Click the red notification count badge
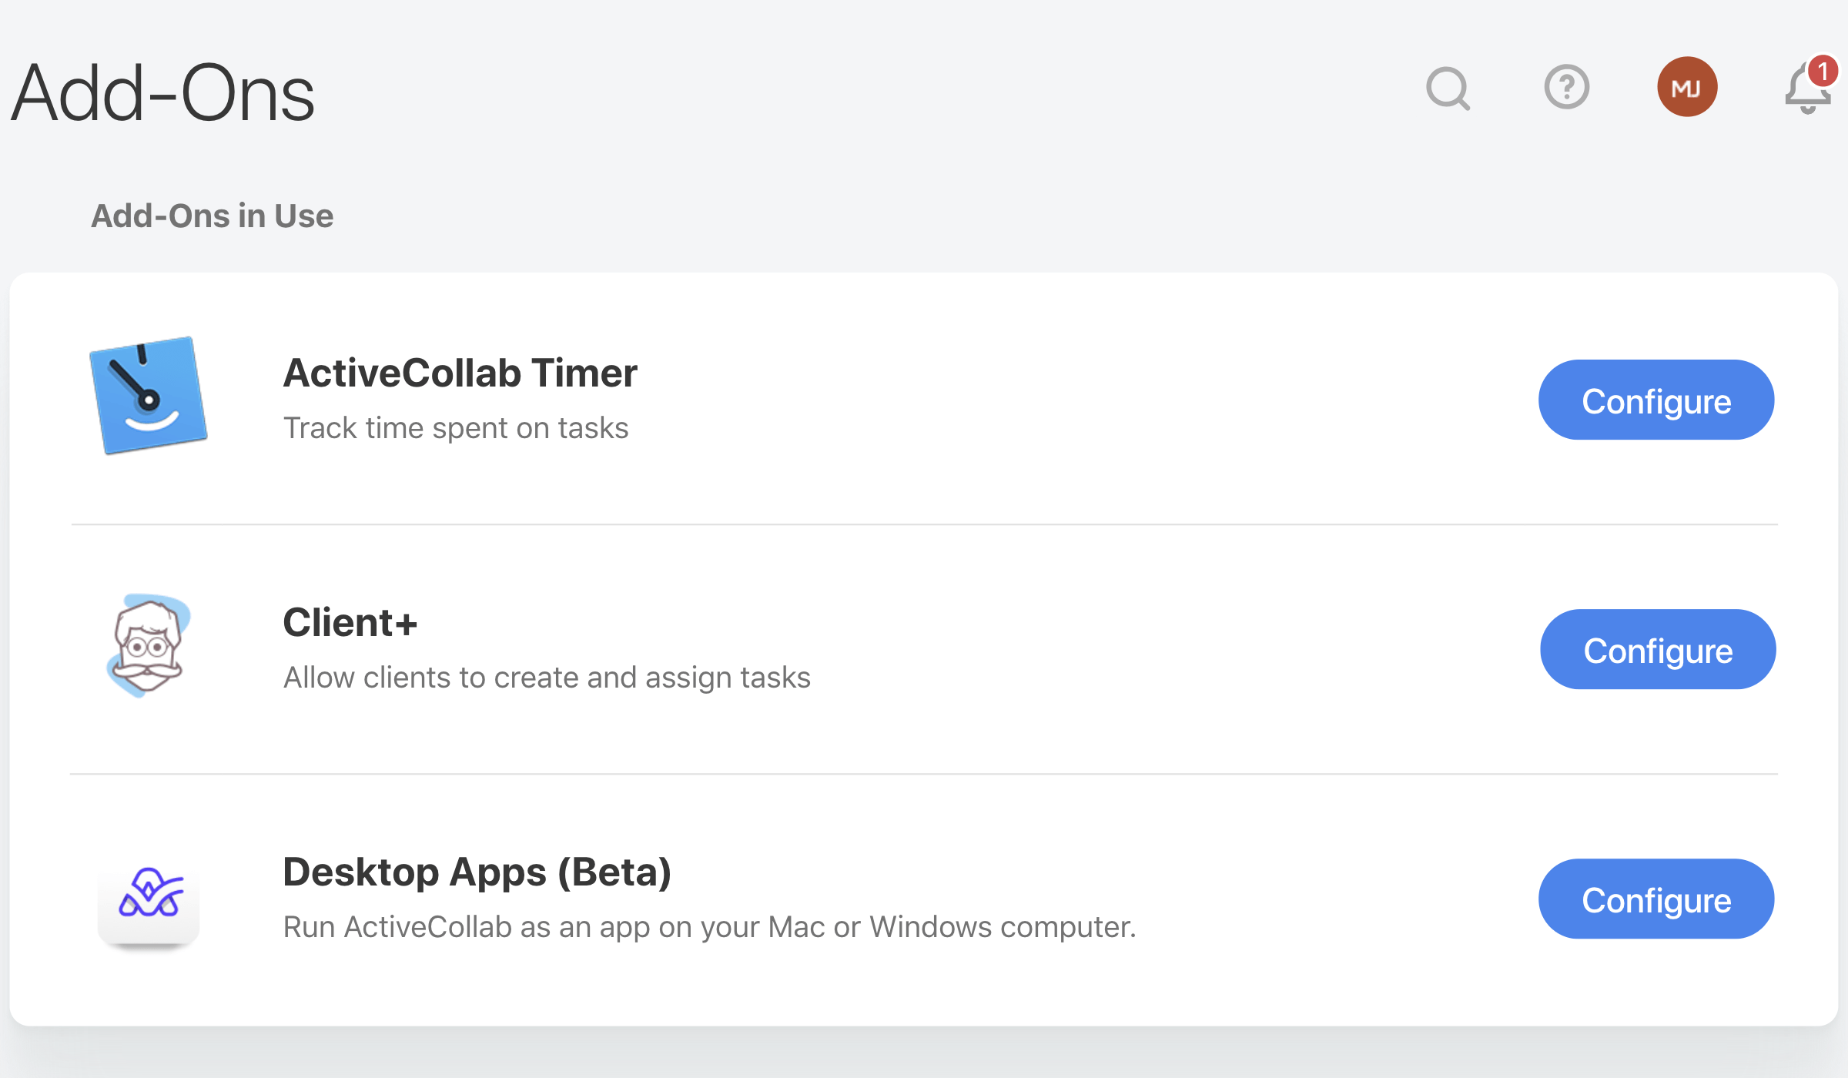Image resolution: width=1848 pixels, height=1078 pixels. (x=1823, y=72)
